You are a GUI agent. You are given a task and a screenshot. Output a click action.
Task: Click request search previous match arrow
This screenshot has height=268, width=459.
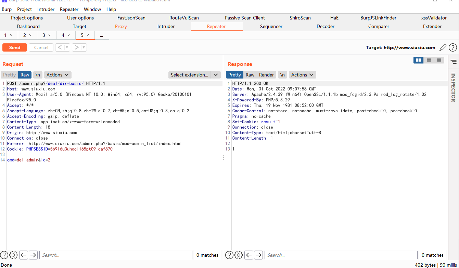click(24, 255)
